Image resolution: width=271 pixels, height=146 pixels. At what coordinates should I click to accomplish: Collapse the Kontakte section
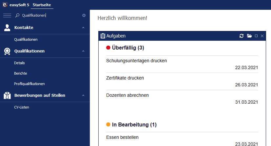tap(83, 28)
